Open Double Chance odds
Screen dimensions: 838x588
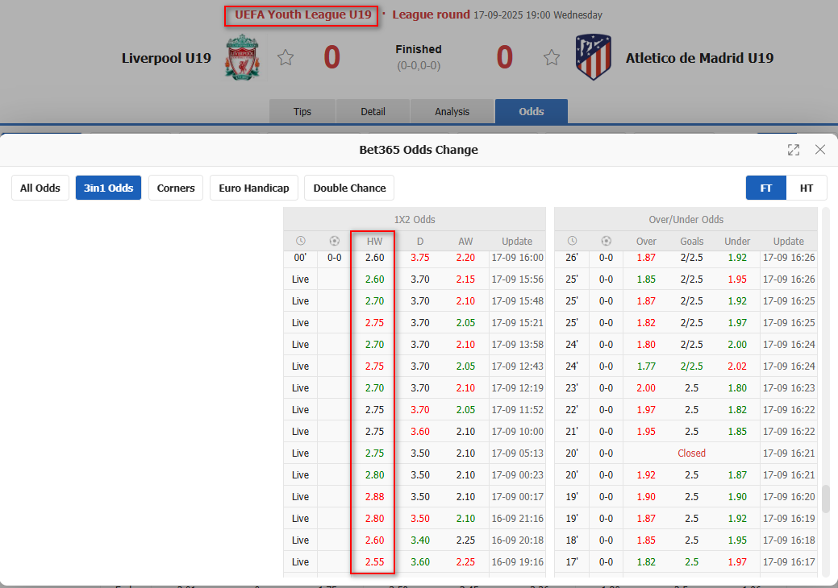349,188
